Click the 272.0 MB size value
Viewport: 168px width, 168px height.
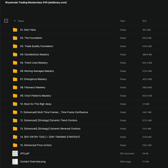[x=147, y=71]
